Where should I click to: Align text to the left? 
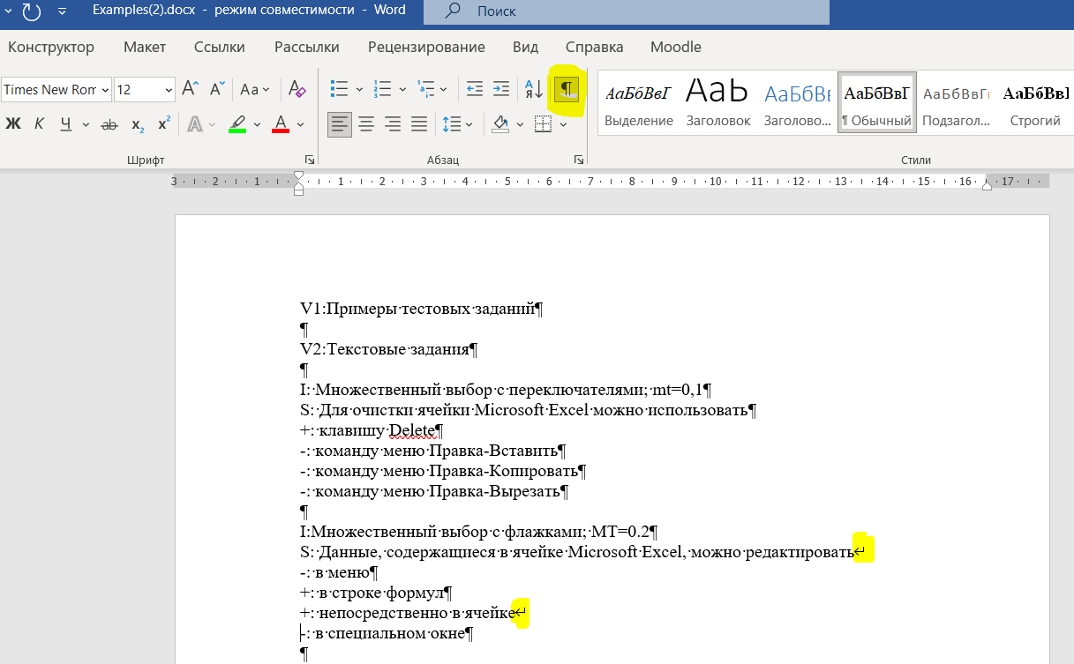pos(340,124)
